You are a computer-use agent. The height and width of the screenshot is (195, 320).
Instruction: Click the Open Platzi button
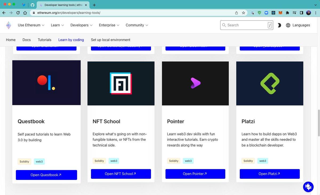coord(270,174)
